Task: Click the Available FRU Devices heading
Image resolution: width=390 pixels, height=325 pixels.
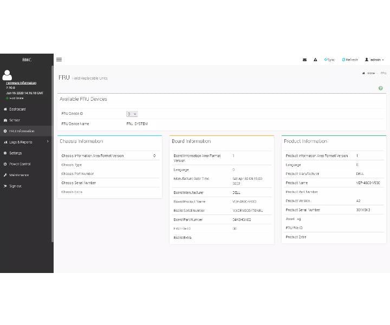Action: [x=83, y=99]
